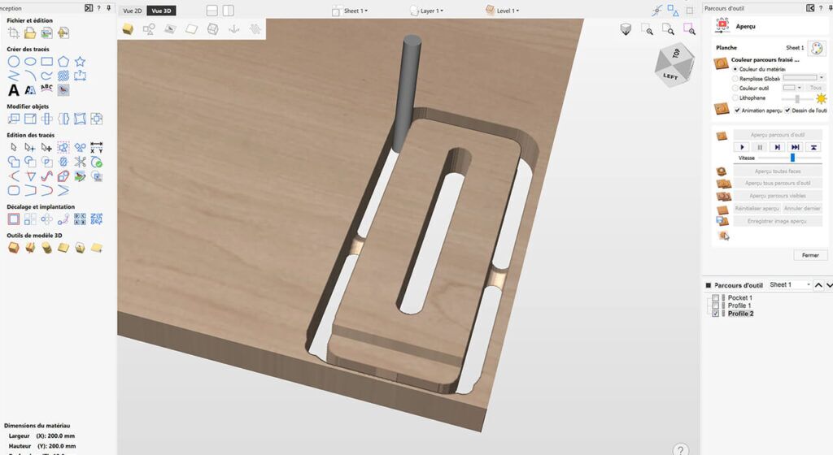This screenshot has width=833, height=455.
Task: Select the draw polygon tool
Action: click(63, 62)
